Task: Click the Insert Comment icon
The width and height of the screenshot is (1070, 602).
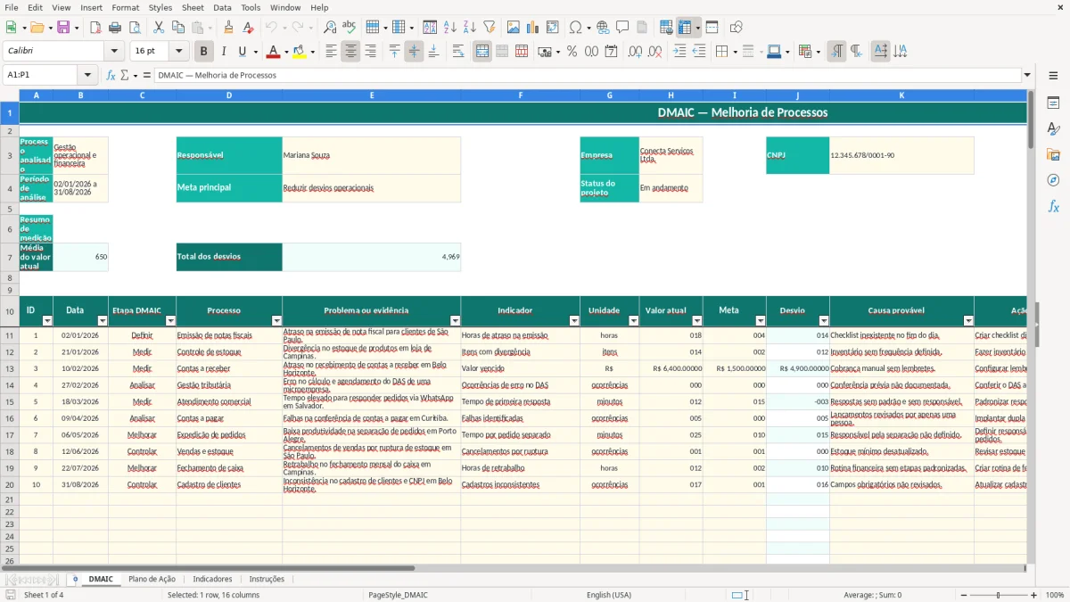Action: point(622,28)
